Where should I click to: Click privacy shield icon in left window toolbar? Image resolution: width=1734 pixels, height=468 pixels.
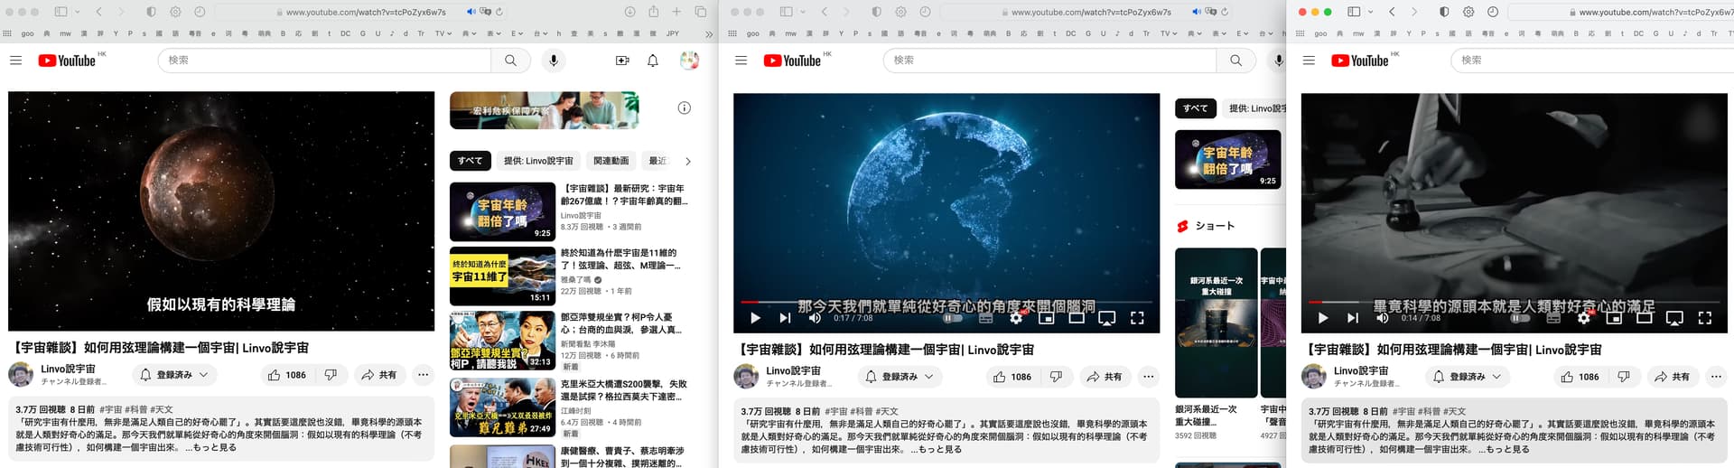tap(151, 12)
